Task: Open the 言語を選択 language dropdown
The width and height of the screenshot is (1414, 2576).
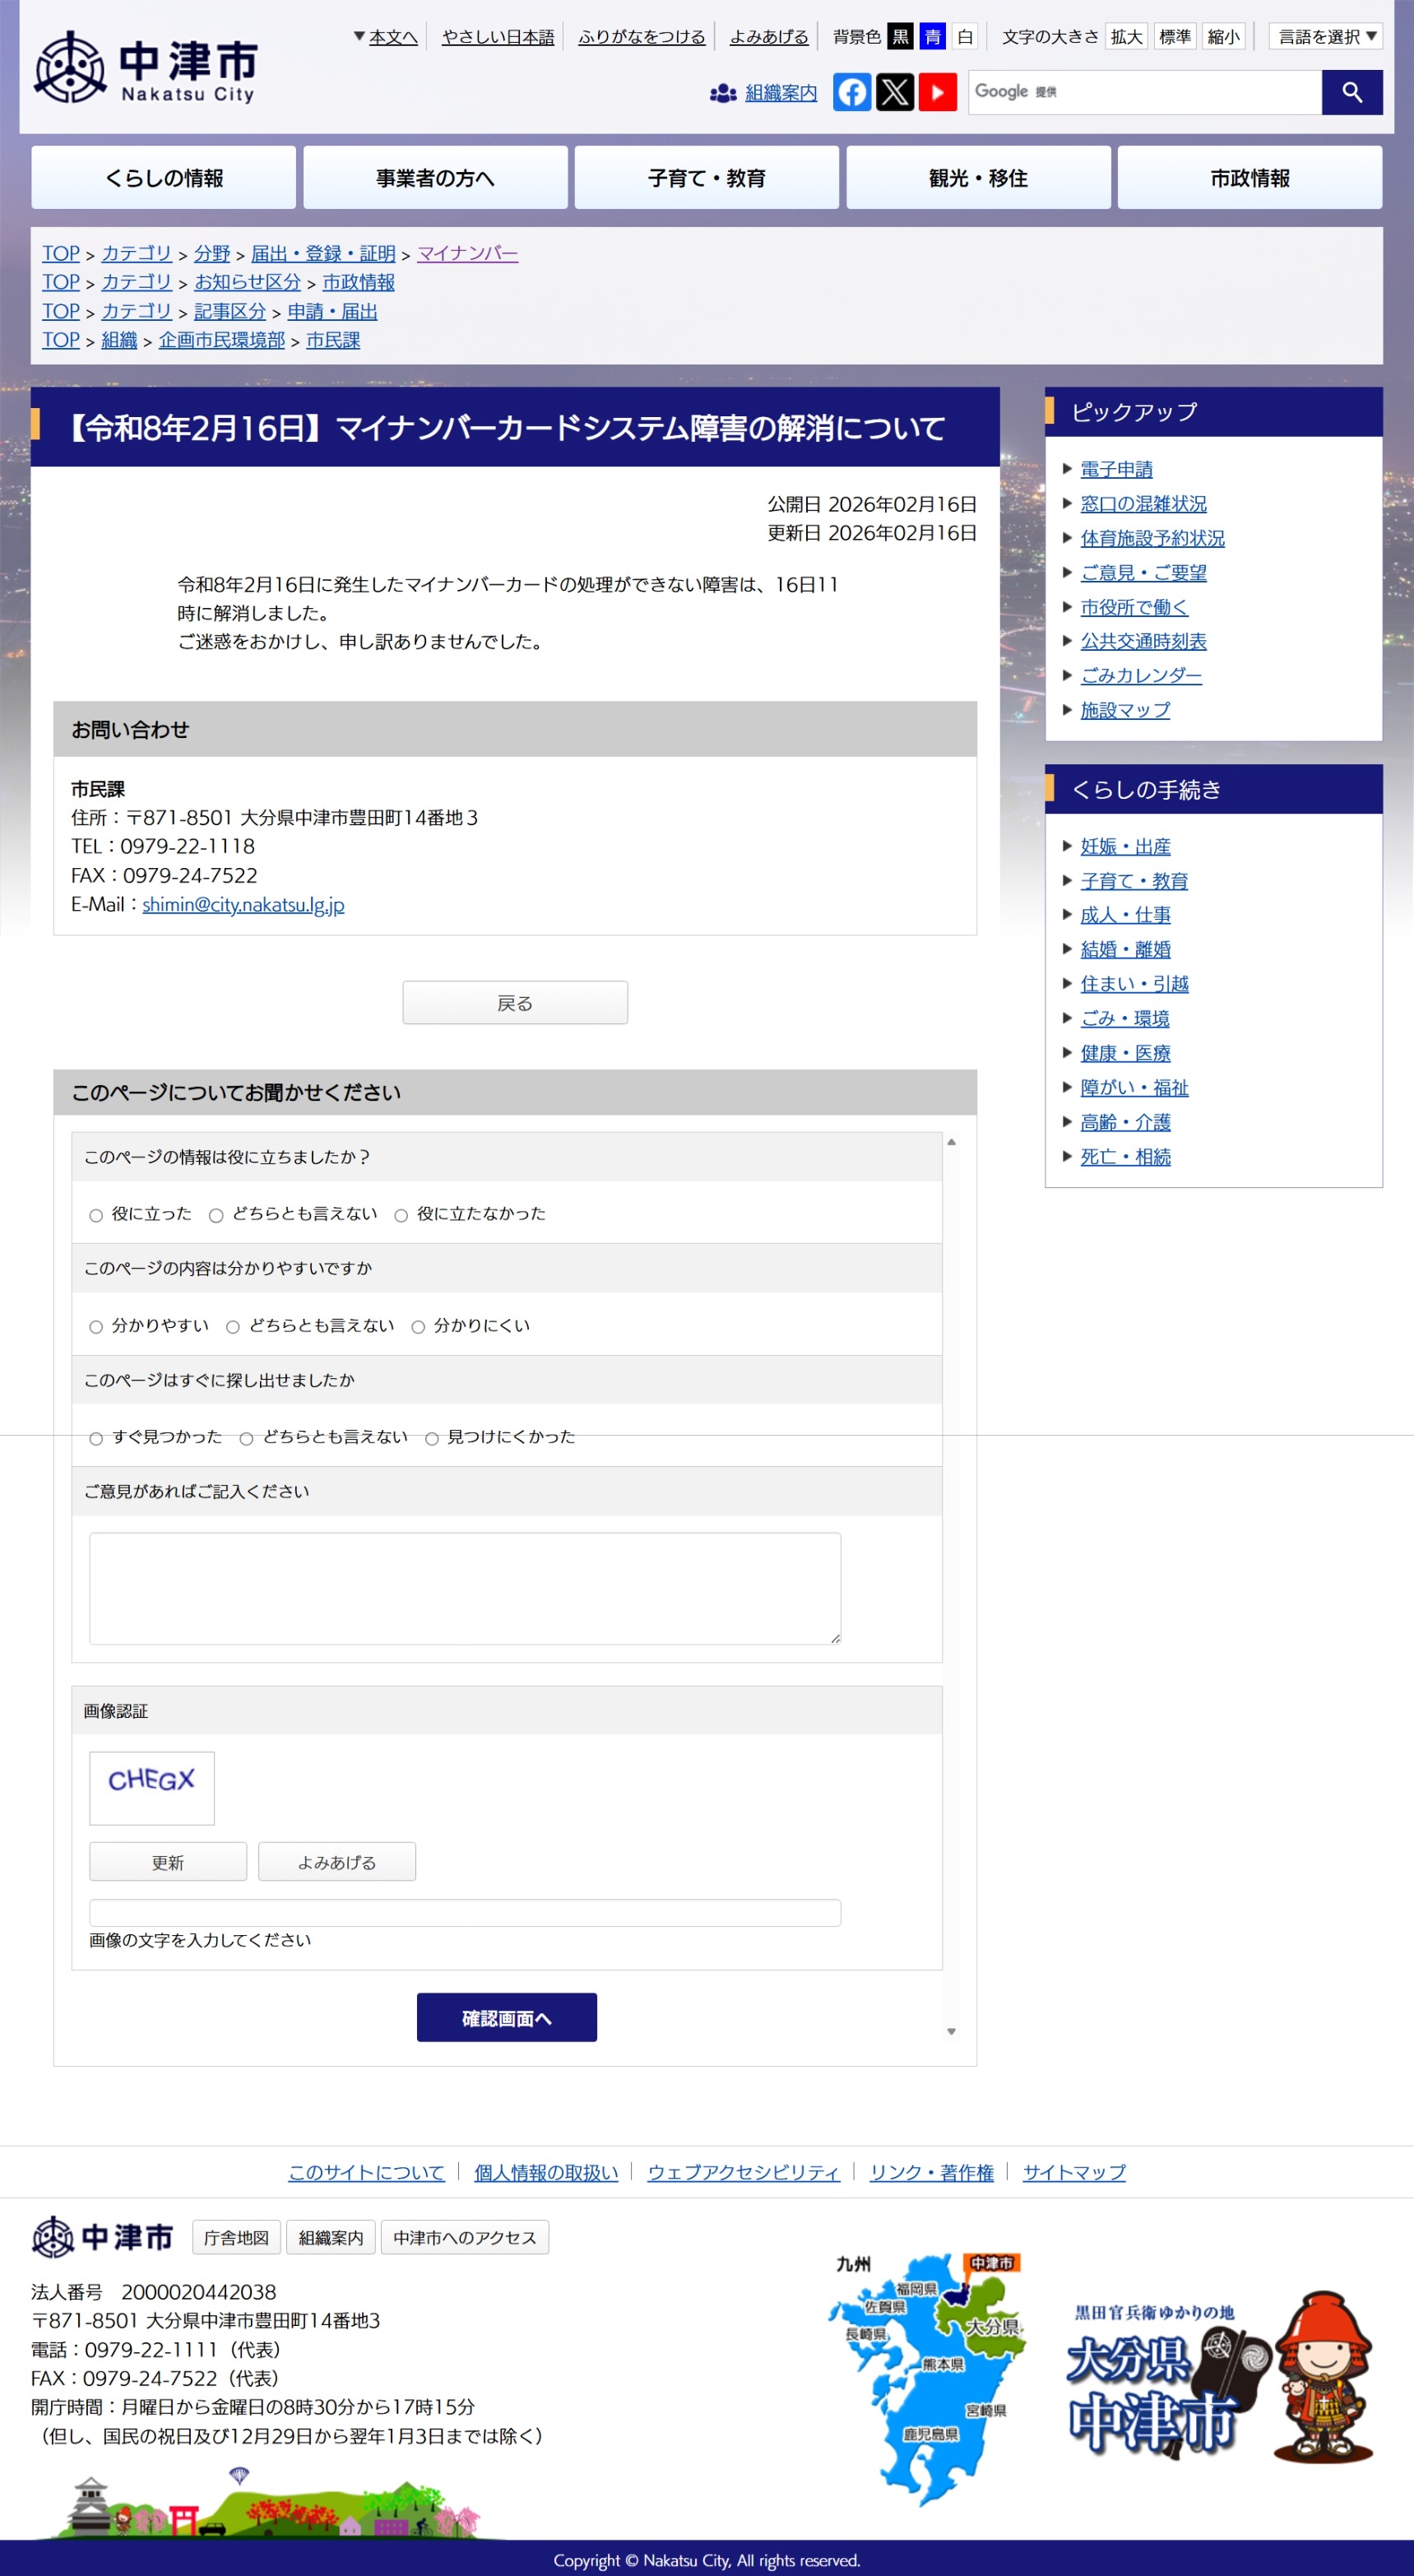Action: [1325, 37]
